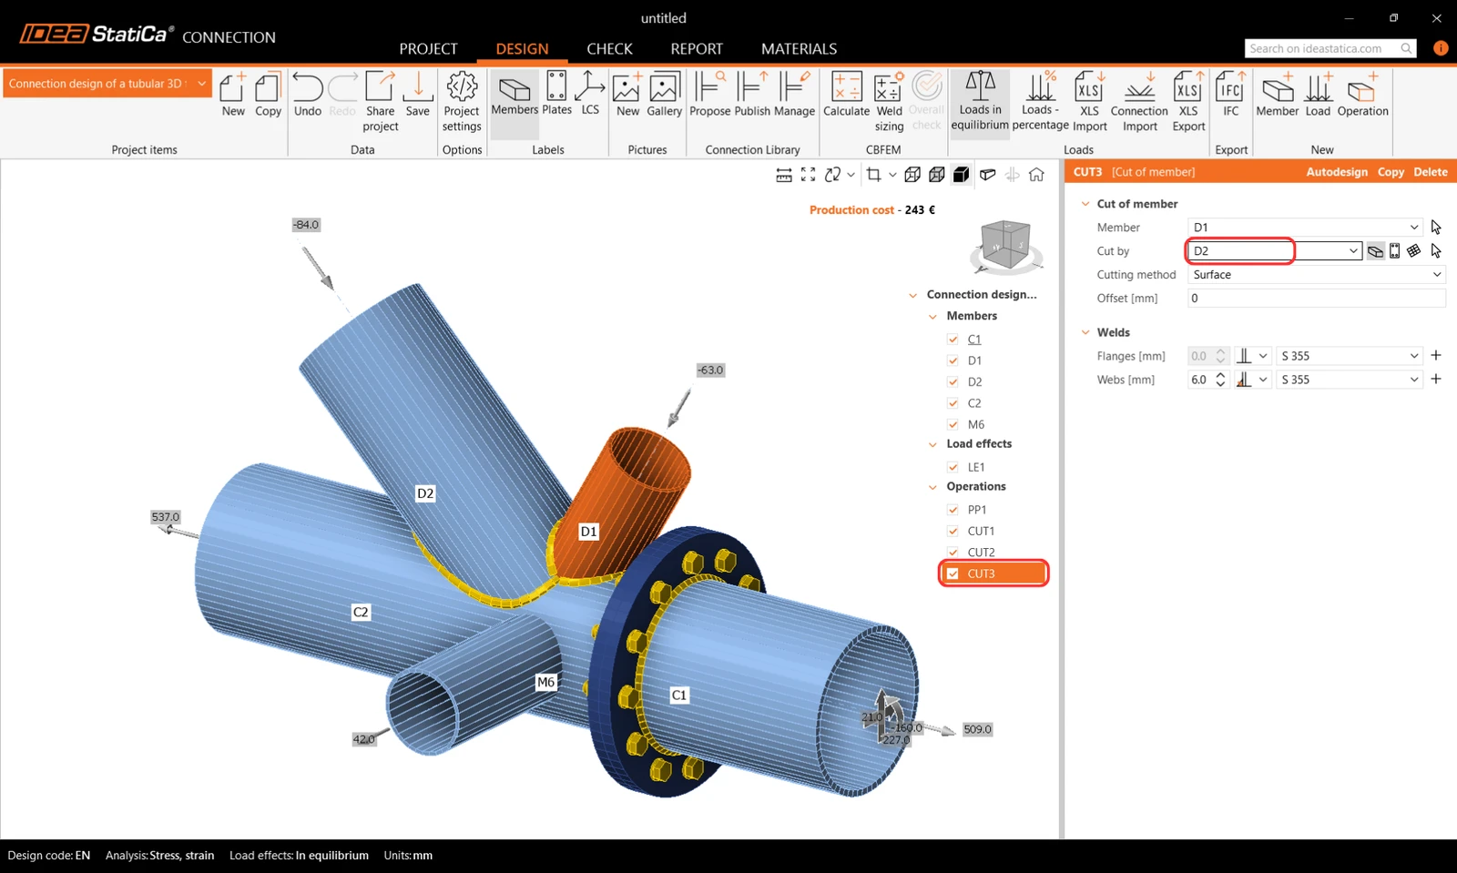
Task: Open the project item dropdown
Action: (x=201, y=84)
